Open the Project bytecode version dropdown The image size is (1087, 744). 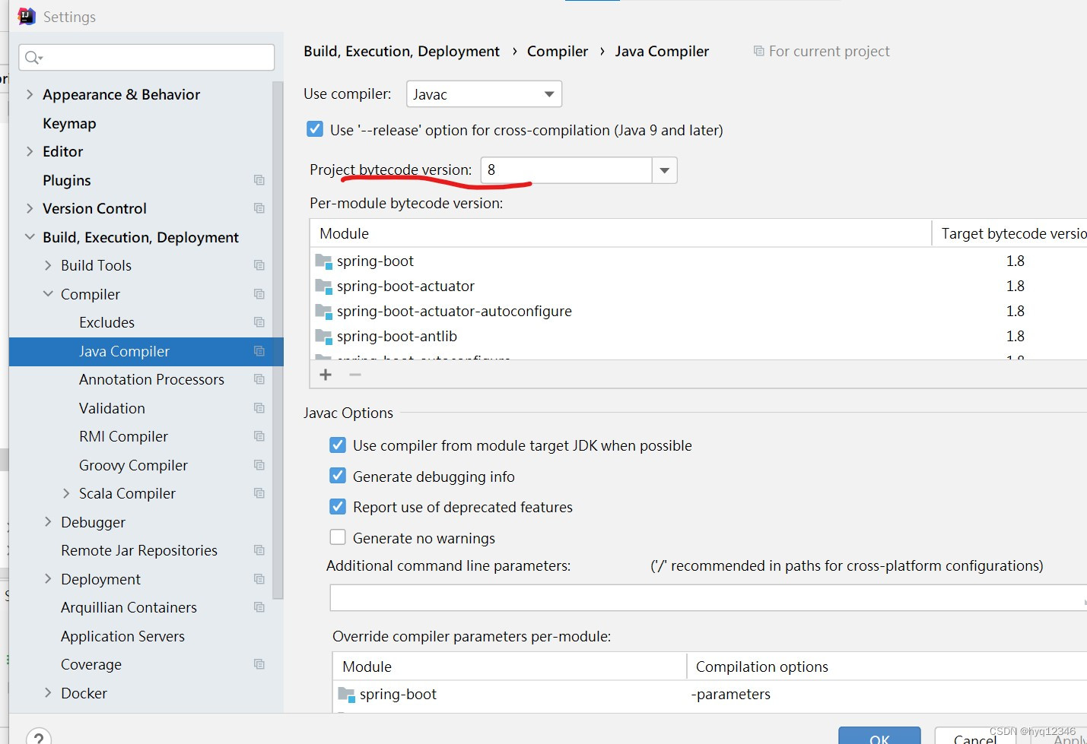[663, 169]
